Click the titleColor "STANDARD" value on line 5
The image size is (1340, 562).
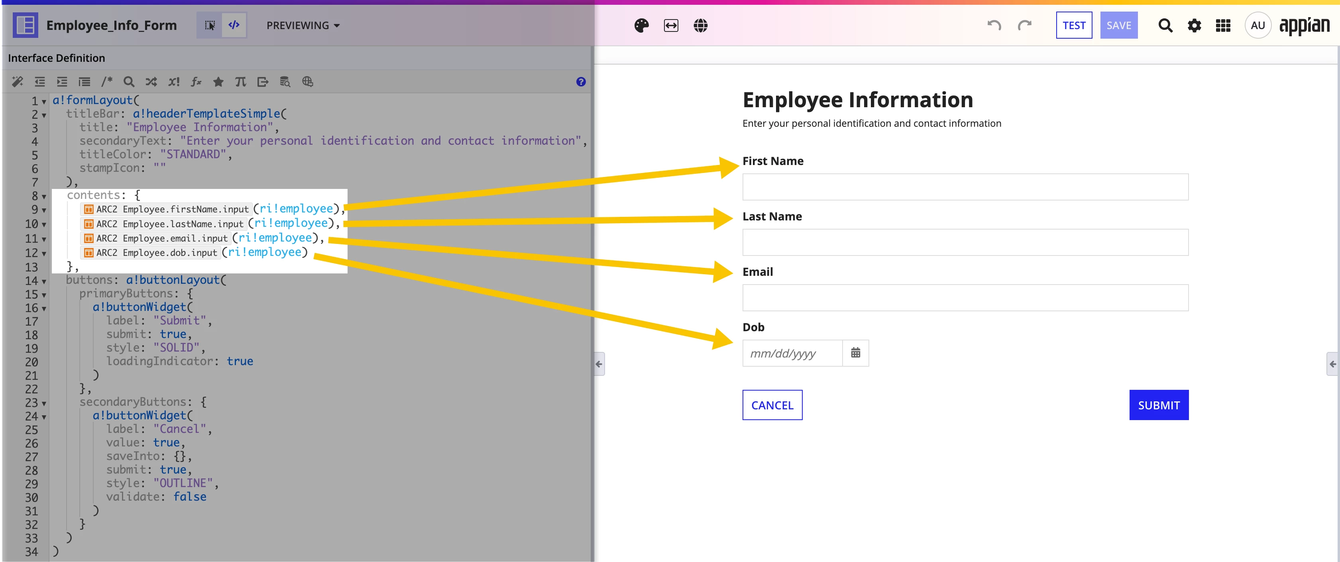(x=193, y=154)
